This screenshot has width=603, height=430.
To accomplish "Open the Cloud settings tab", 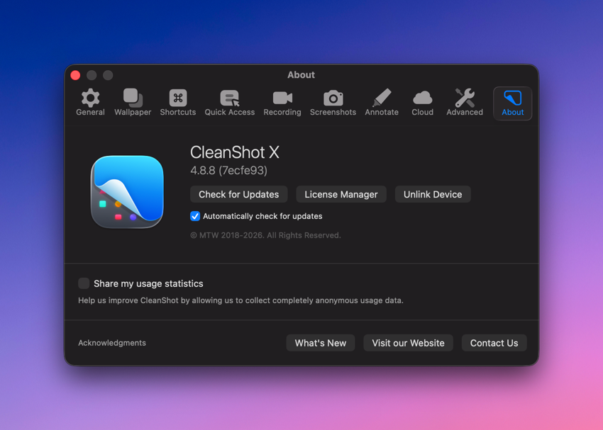I will 422,103.
